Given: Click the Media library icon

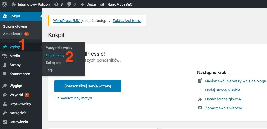Looking at the screenshot, I should pos(5,56).
